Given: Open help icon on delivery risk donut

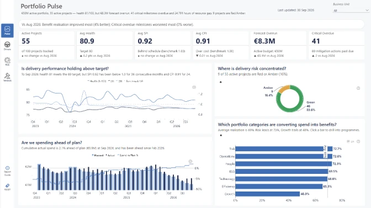Looking at the screenshot, I should pyautogui.click(x=358, y=88).
